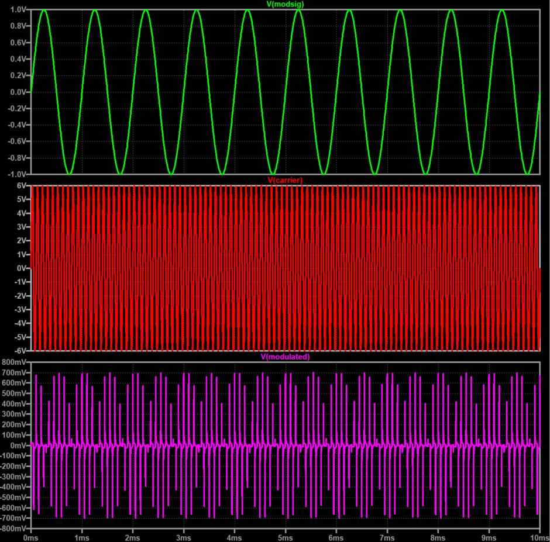This screenshot has height=542, width=550.
Task: Click the -400mV label on modulated axis
Action: 13,487
